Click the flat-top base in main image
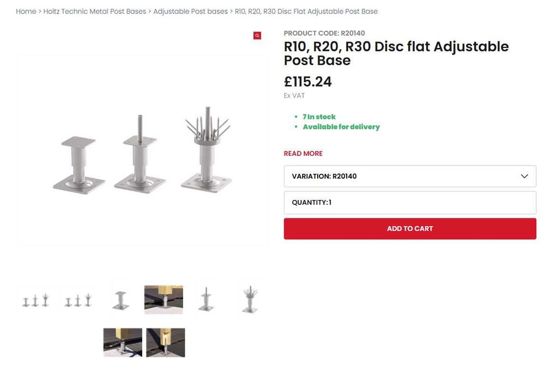 coord(80,163)
